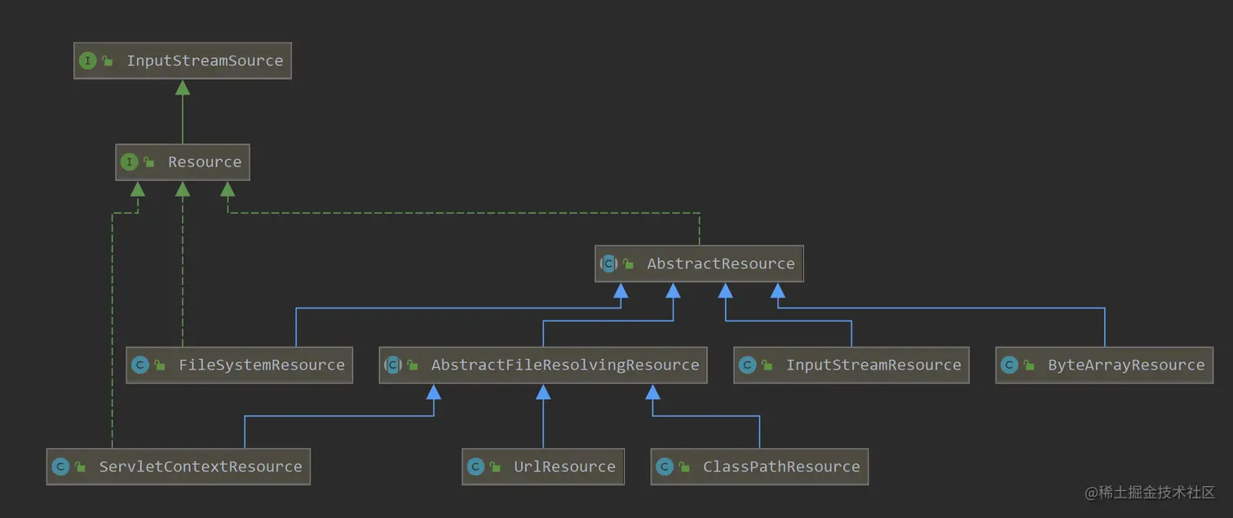Viewport: 1233px width, 518px height.
Task: Select the ServletContextResource class node
Action: pyautogui.click(x=179, y=467)
